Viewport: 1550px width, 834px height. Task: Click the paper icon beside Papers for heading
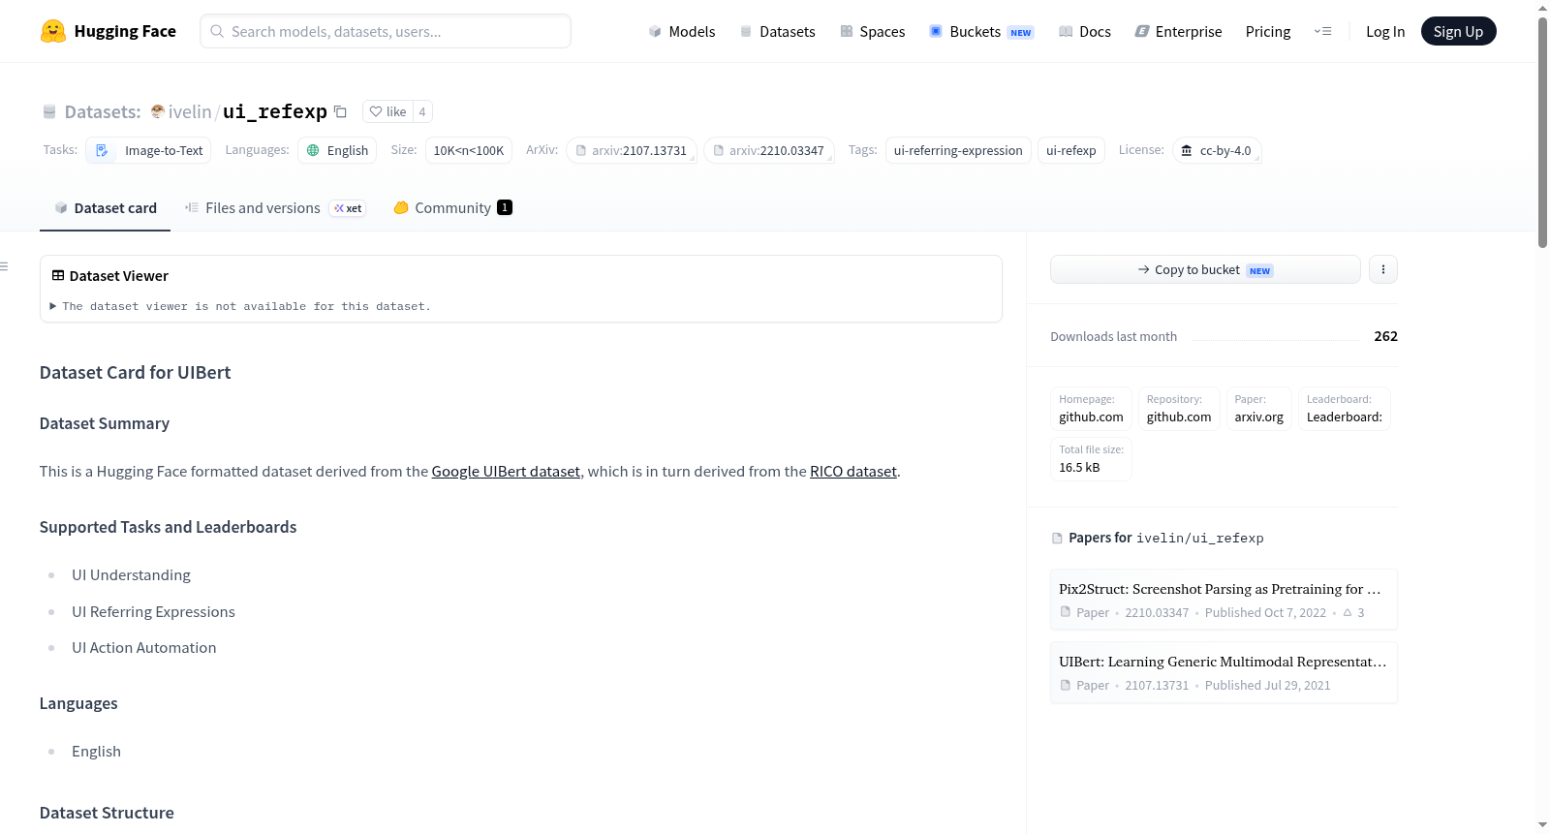pyautogui.click(x=1057, y=538)
